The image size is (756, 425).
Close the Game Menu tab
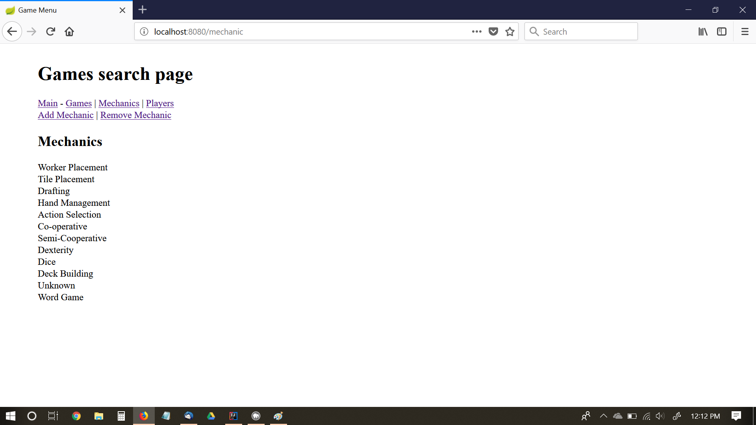[x=122, y=10]
